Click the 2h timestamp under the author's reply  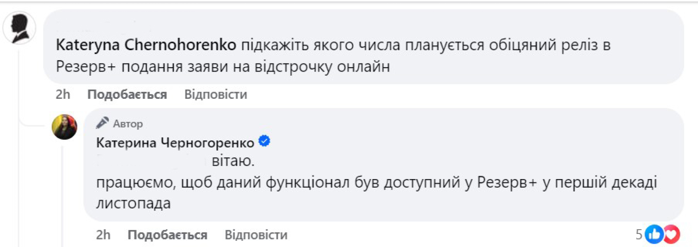click(x=103, y=235)
